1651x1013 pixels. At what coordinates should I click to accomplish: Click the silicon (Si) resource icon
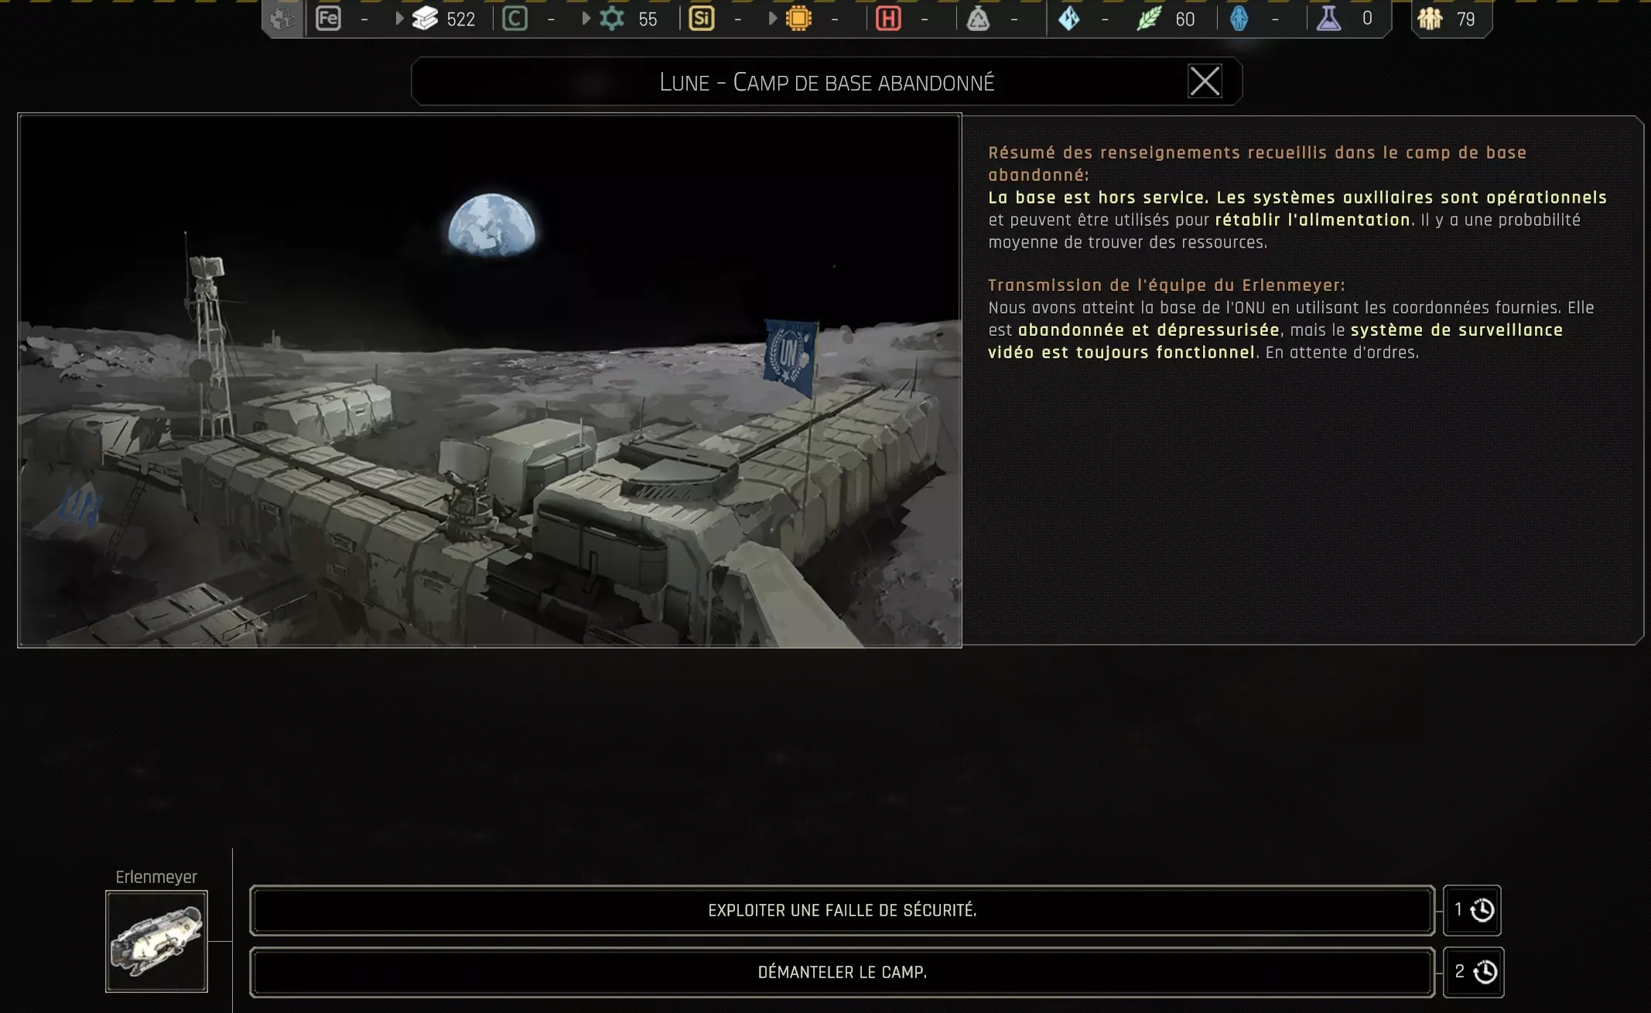[x=701, y=19]
